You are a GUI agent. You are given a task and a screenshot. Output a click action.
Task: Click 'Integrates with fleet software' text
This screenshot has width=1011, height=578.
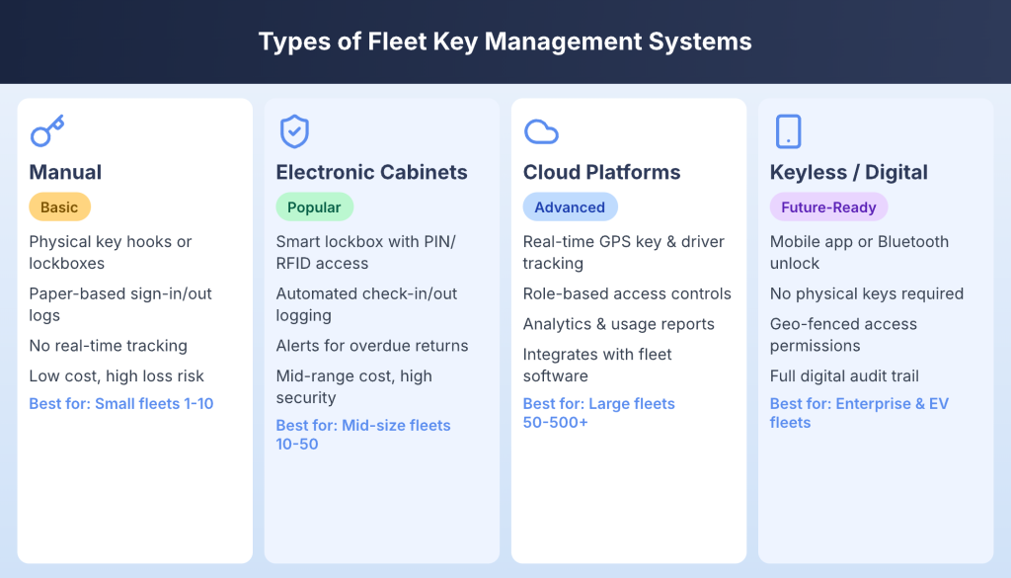(x=597, y=366)
